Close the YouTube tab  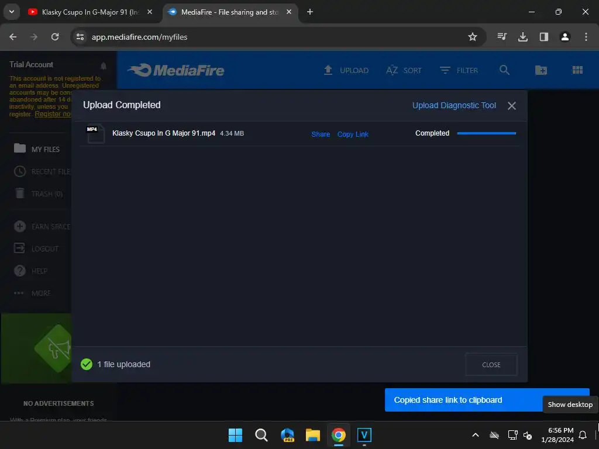click(x=150, y=12)
